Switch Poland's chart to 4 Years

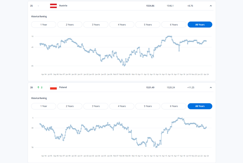point(122,106)
